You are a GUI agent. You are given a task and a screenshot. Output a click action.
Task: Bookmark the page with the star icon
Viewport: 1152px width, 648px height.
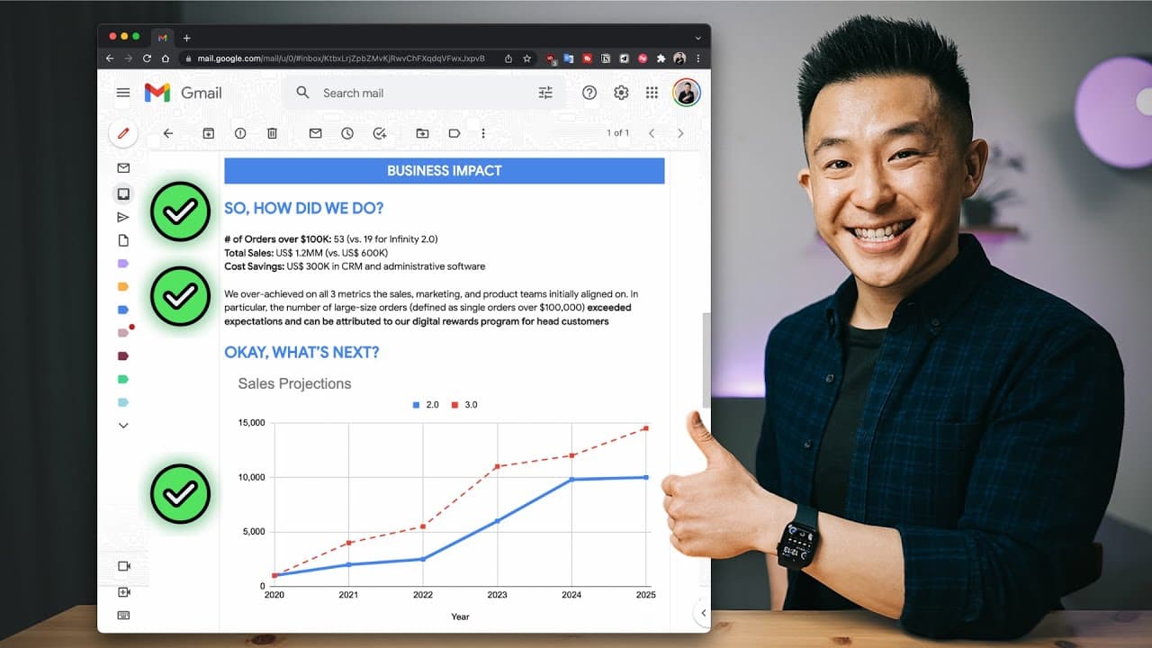pos(527,58)
